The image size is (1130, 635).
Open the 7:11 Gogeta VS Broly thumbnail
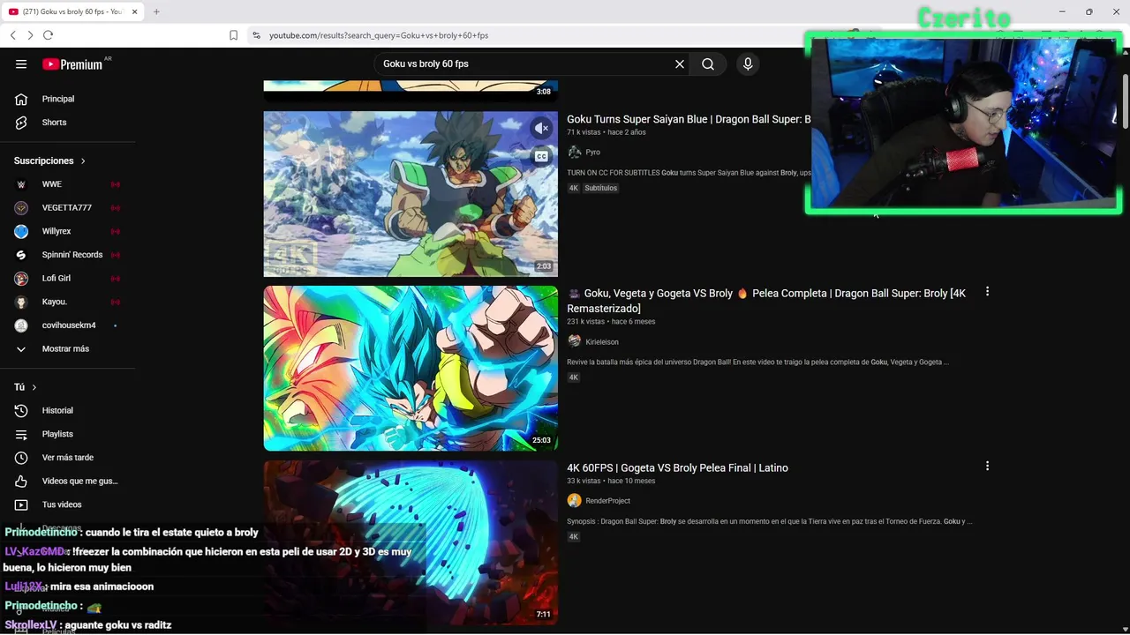pos(411,542)
